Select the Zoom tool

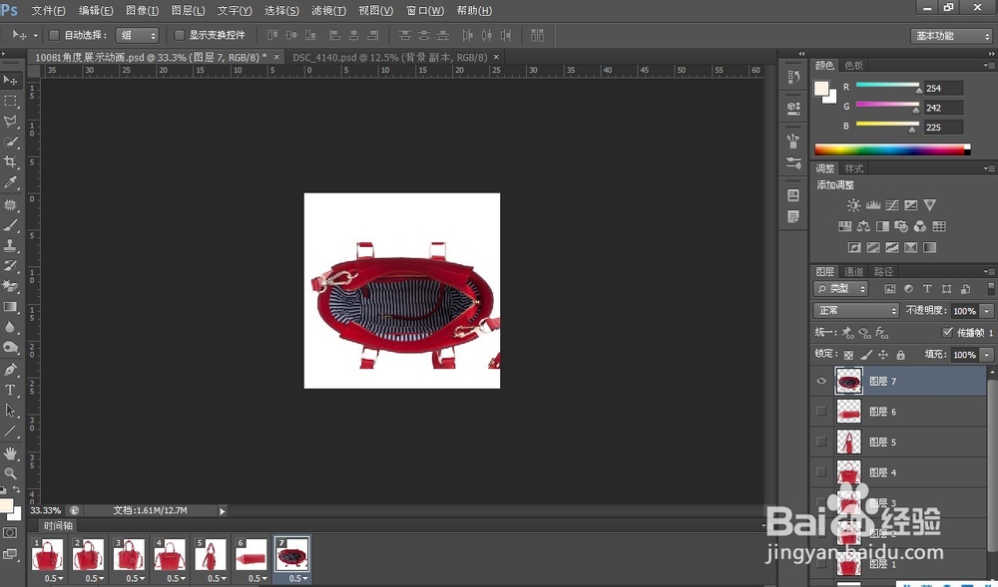tap(11, 473)
